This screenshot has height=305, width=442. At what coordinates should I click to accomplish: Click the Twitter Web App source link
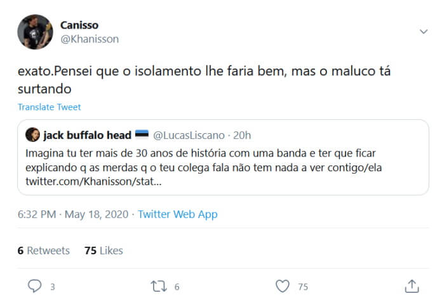point(177,214)
